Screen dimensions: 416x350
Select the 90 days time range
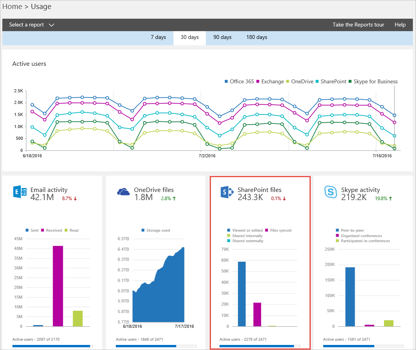[x=222, y=37]
